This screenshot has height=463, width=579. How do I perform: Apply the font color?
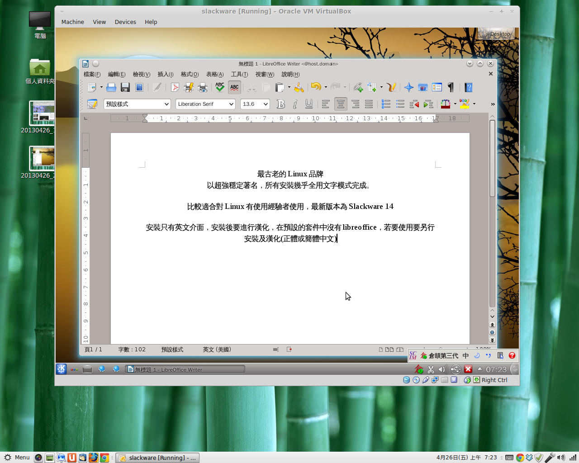pyautogui.click(x=446, y=104)
